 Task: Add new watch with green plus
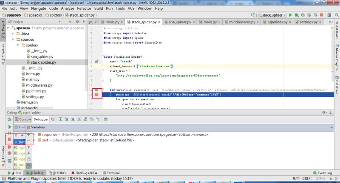tap(28, 135)
